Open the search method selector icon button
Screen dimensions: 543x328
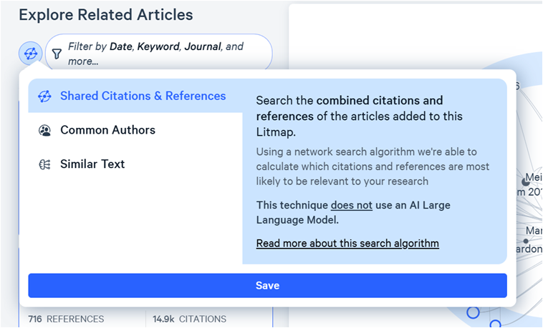[31, 54]
